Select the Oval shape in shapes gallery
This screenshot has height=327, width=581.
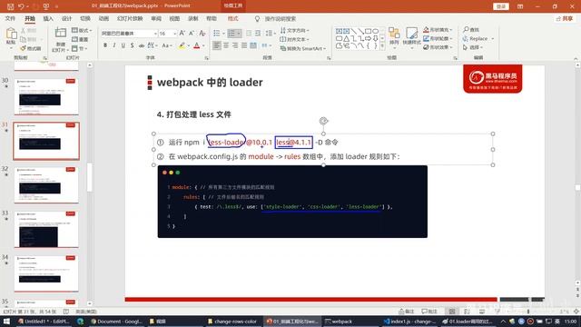(375, 31)
